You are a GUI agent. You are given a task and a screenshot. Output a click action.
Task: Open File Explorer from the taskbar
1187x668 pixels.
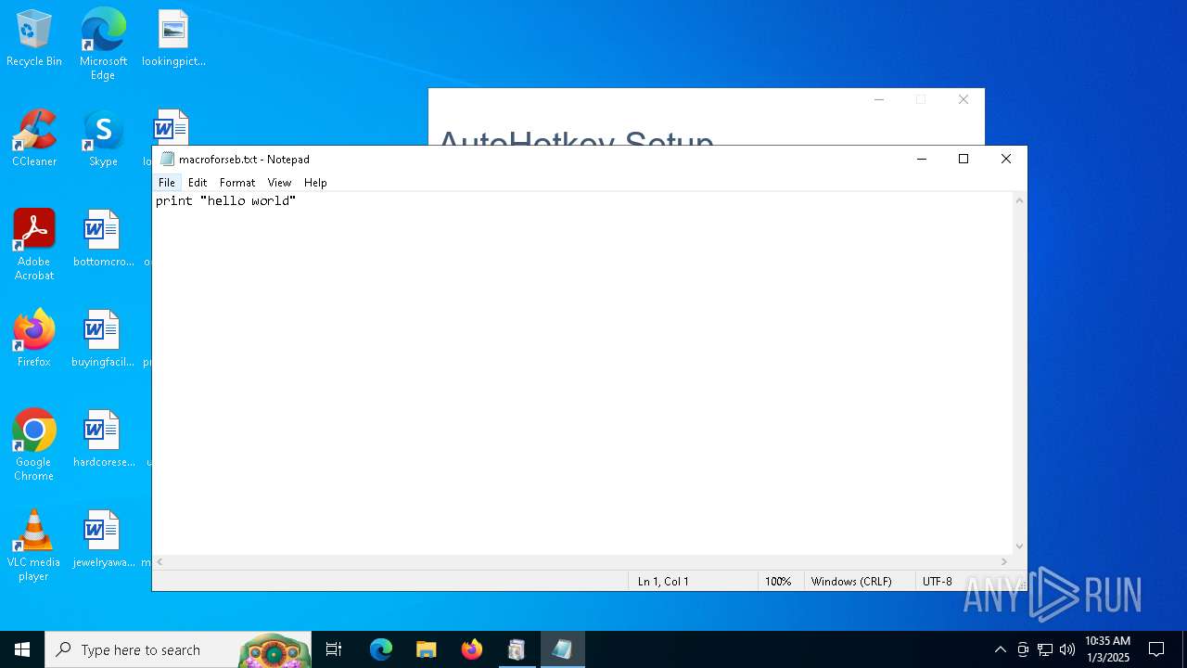(x=426, y=649)
